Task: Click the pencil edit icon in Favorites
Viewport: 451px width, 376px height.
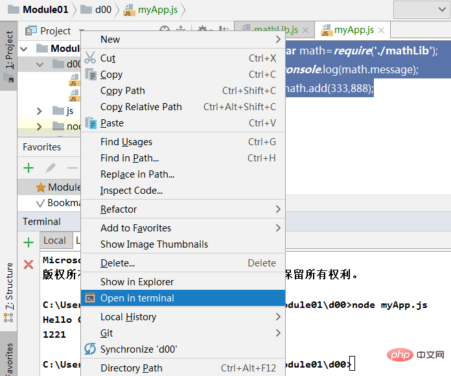Action: click(51, 168)
